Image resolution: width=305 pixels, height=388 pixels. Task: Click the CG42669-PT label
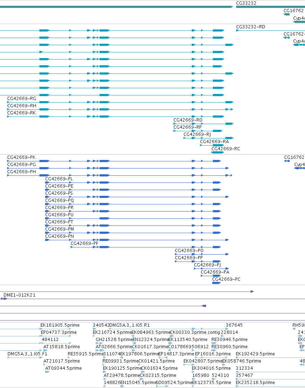pos(59,222)
